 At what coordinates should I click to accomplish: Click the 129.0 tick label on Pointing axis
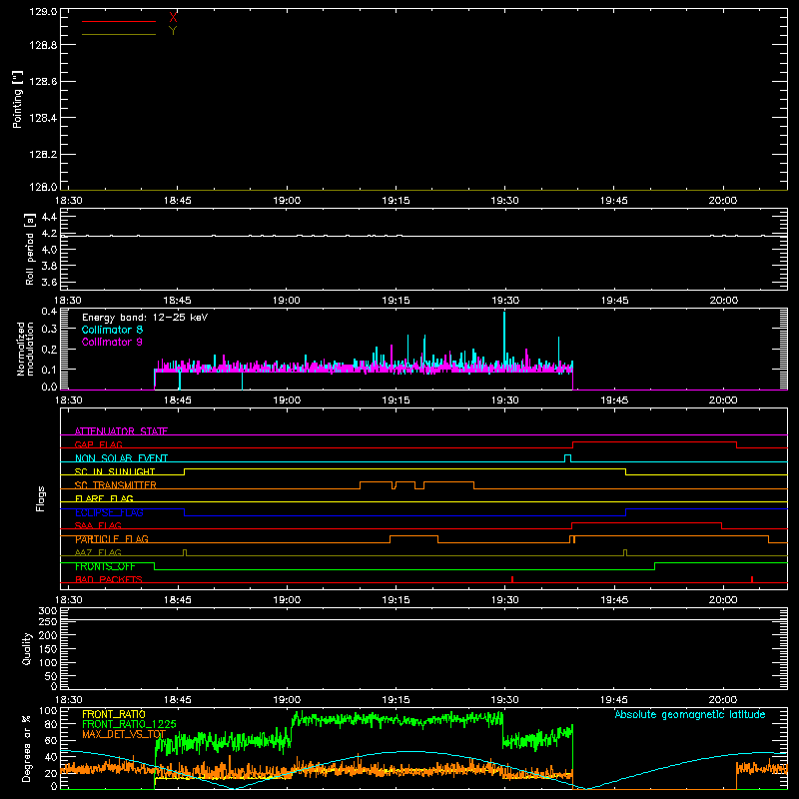click(43, 12)
